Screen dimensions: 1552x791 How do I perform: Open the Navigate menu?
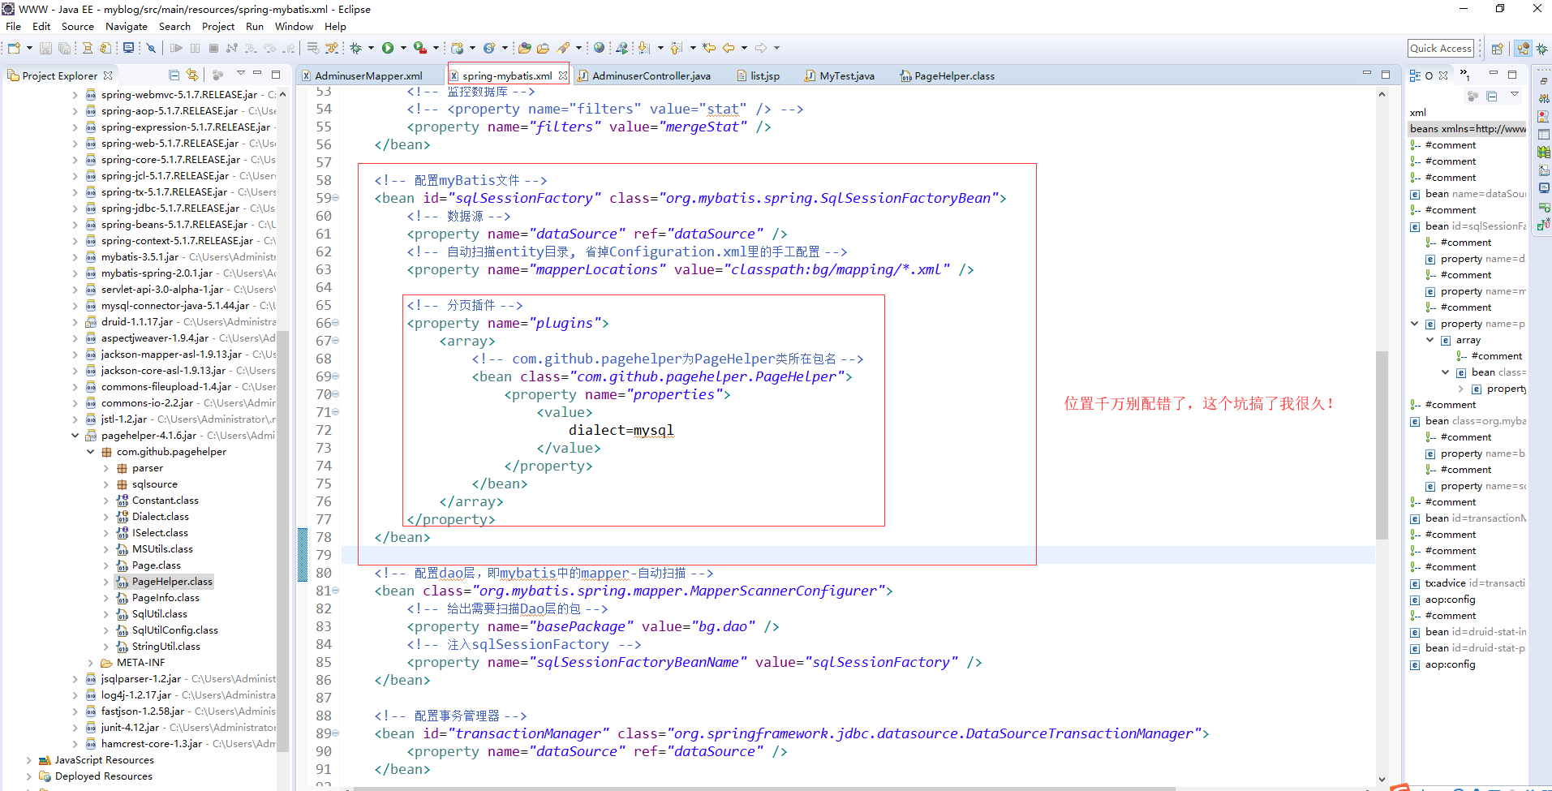click(127, 26)
